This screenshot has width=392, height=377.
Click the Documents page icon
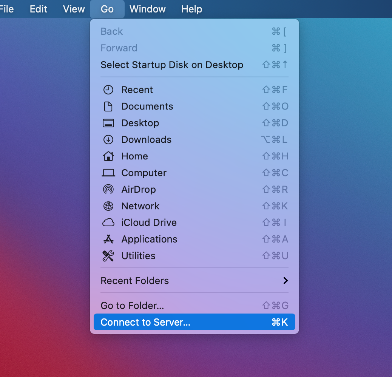108,107
